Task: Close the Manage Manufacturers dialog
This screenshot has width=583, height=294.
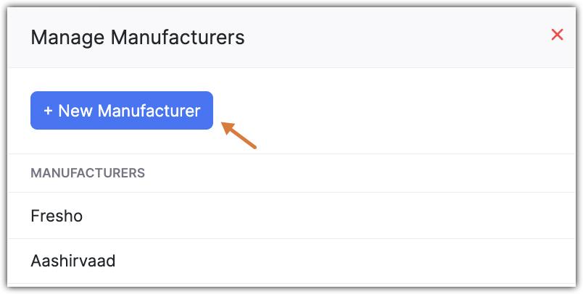Action: pyautogui.click(x=557, y=35)
